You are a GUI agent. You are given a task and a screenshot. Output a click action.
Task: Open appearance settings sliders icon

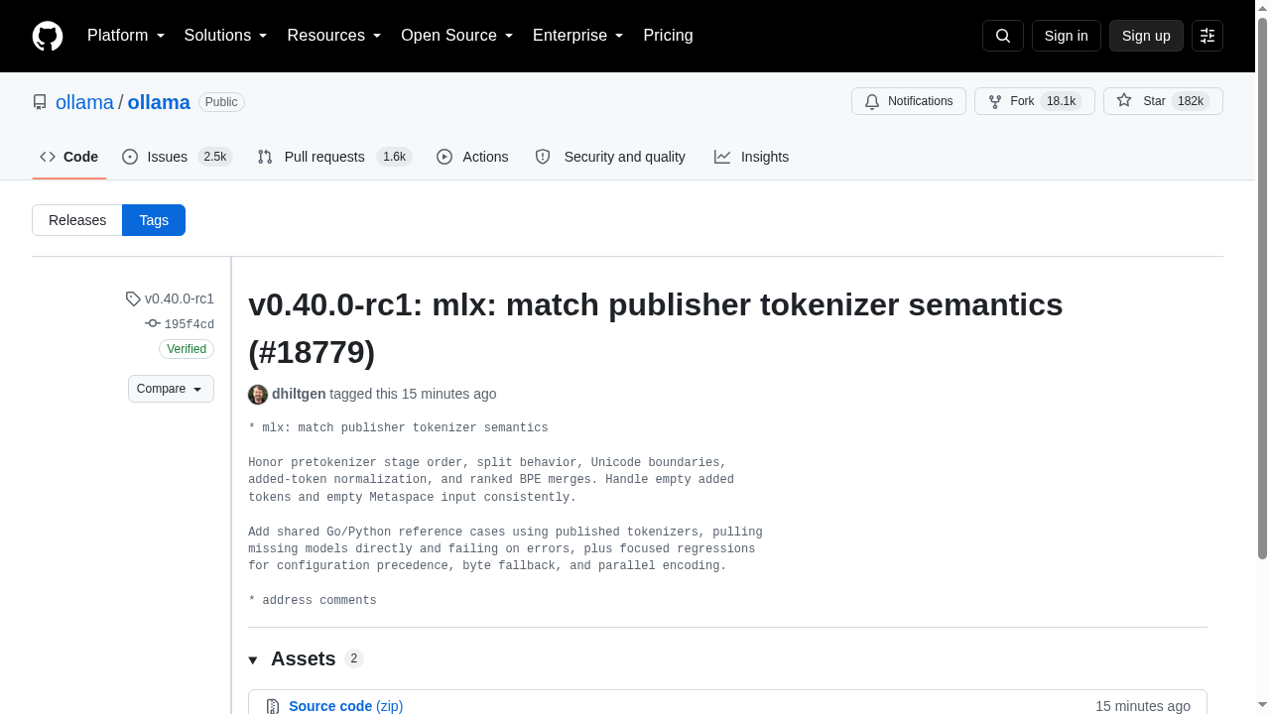tap(1207, 36)
